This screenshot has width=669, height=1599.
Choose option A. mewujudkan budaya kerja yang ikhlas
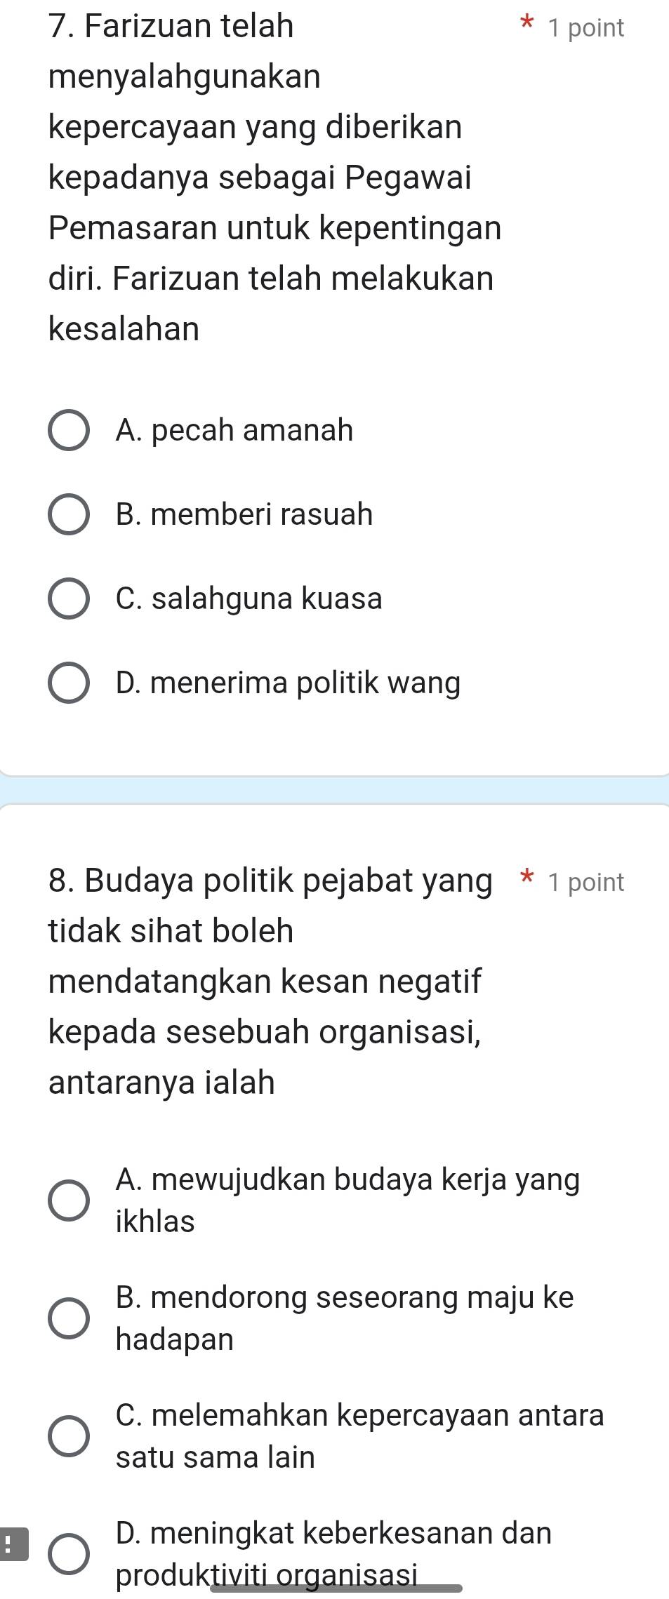tap(68, 1200)
